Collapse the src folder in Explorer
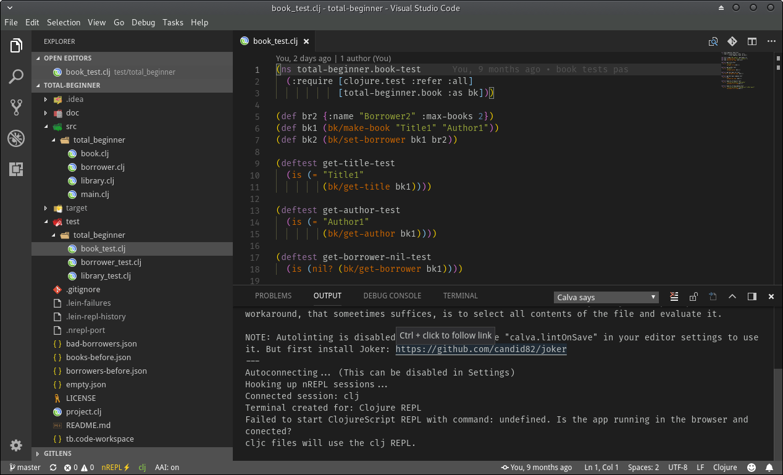 point(71,126)
